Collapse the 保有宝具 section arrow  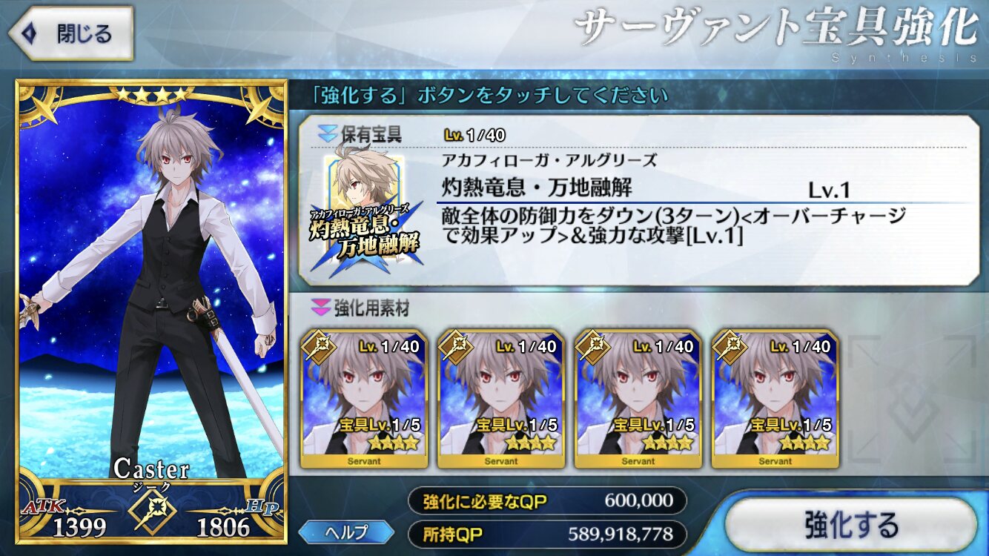[x=327, y=135]
